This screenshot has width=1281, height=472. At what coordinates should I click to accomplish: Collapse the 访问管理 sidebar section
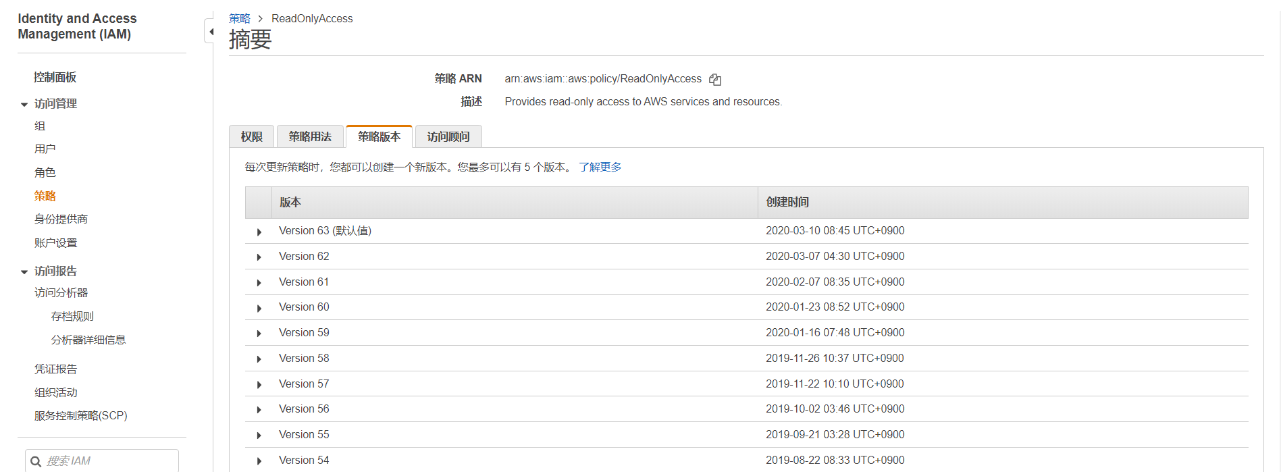tap(24, 105)
